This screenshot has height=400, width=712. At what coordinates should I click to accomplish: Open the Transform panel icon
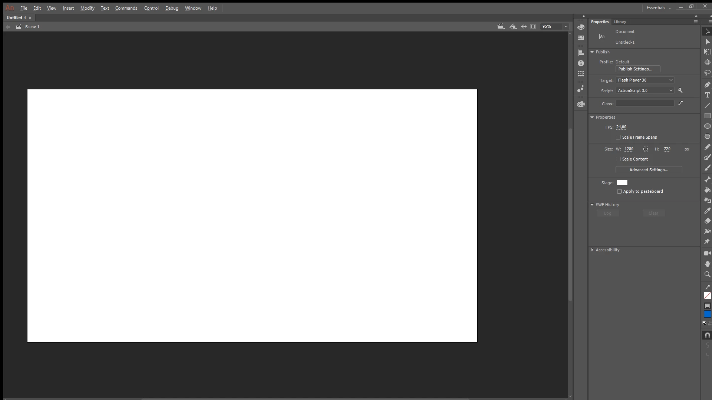581,74
